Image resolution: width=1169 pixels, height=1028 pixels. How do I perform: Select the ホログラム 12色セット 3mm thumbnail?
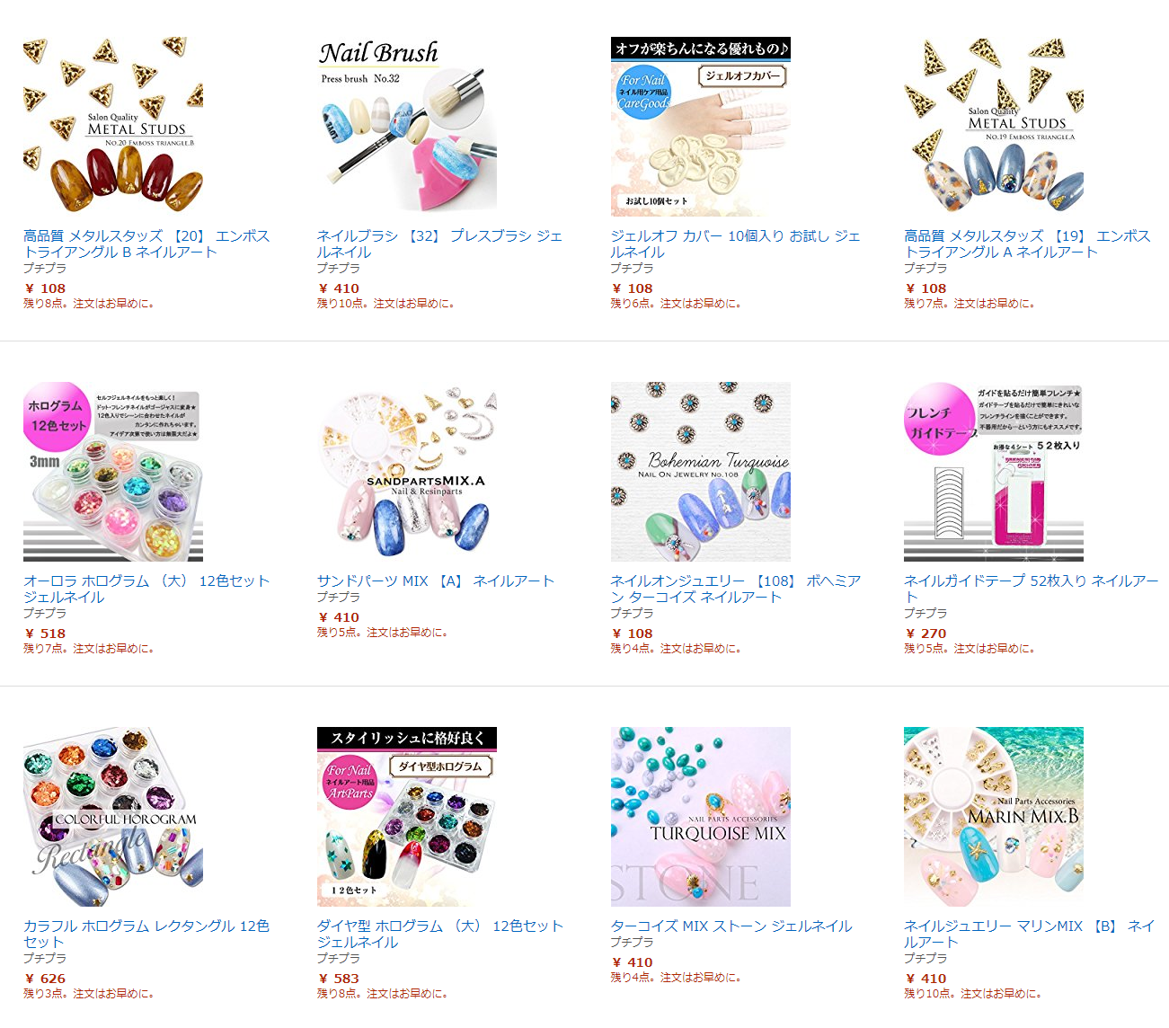pyautogui.click(x=113, y=472)
